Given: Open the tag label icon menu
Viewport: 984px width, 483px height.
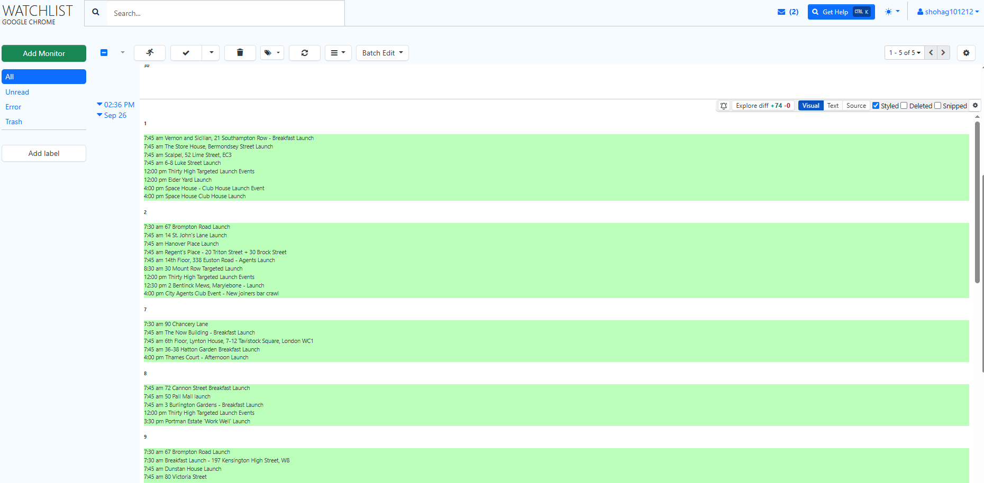Looking at the screenshot, I should (272, 53).
